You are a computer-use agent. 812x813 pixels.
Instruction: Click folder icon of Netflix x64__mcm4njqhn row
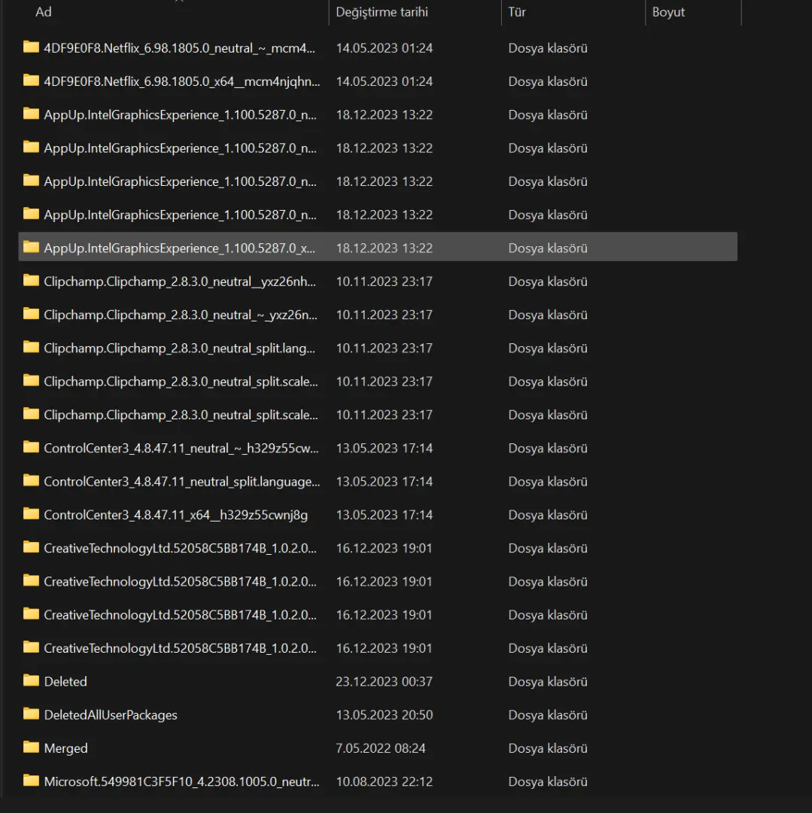(31, 81)
